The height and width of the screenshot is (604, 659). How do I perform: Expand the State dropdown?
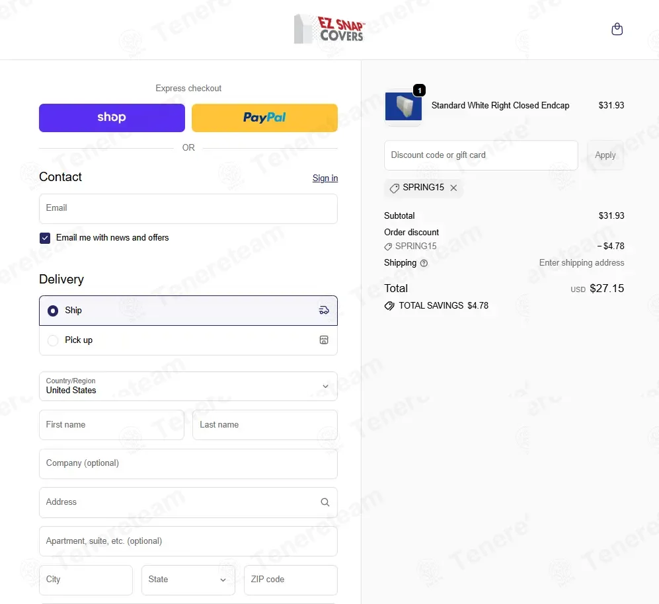188,580
